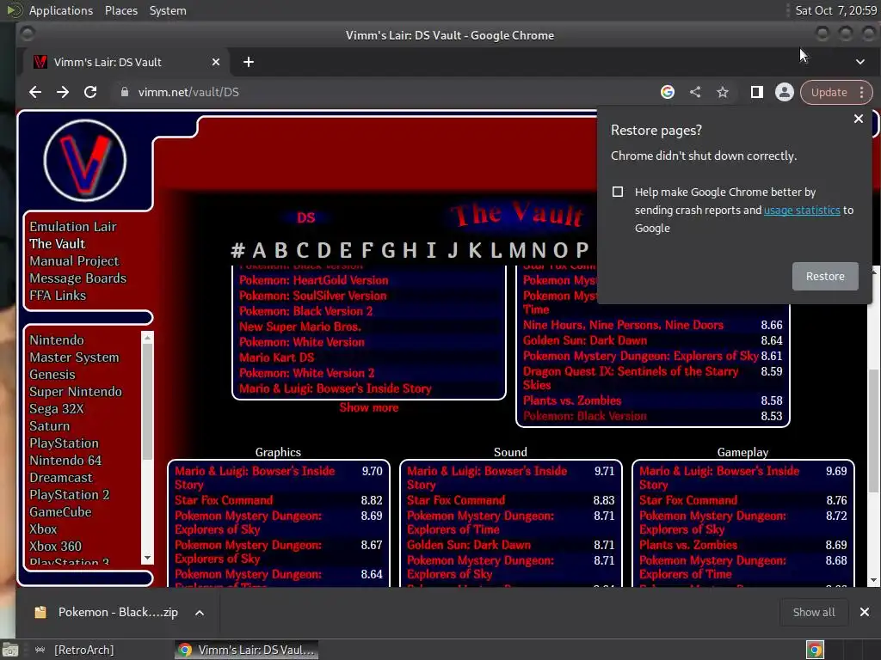View site security lock info

(125, 92)
